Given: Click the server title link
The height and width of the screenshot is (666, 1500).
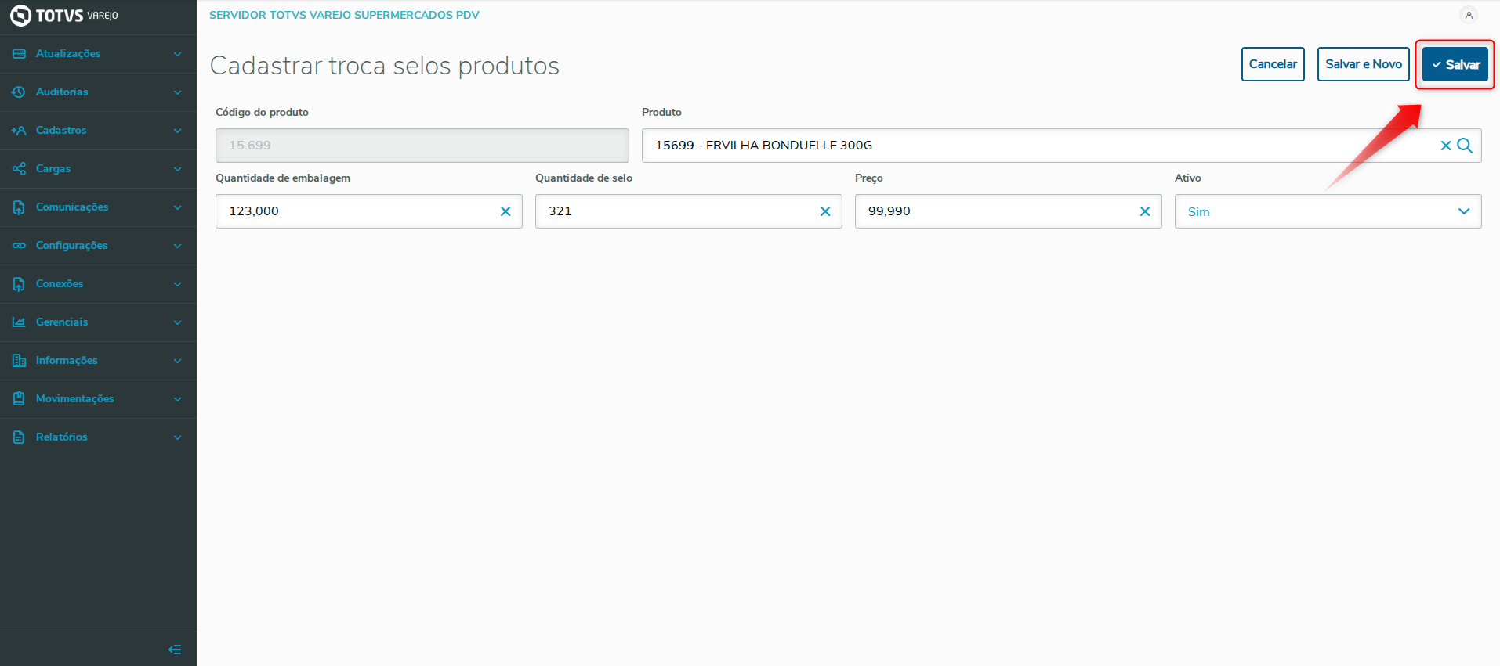Looking at the screenshot, I should click(x=344, y=15).
